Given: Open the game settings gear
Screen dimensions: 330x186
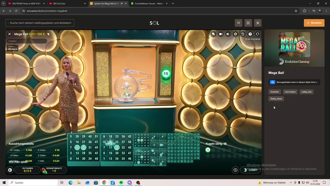Looking at the screenshot, I should [x=235, y=34].
